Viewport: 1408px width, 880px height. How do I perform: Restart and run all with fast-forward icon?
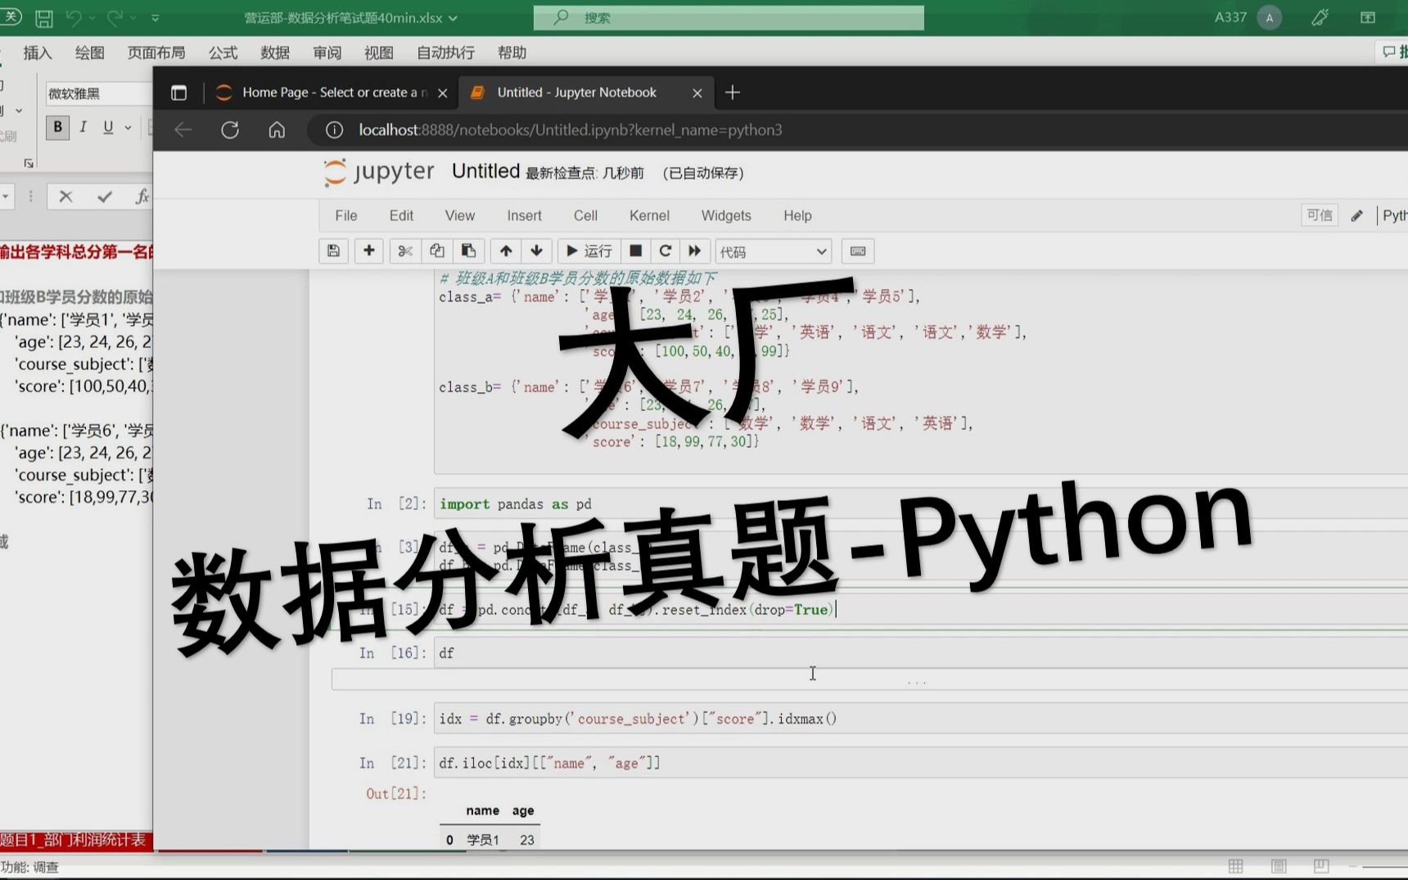[x=694, y=251]
